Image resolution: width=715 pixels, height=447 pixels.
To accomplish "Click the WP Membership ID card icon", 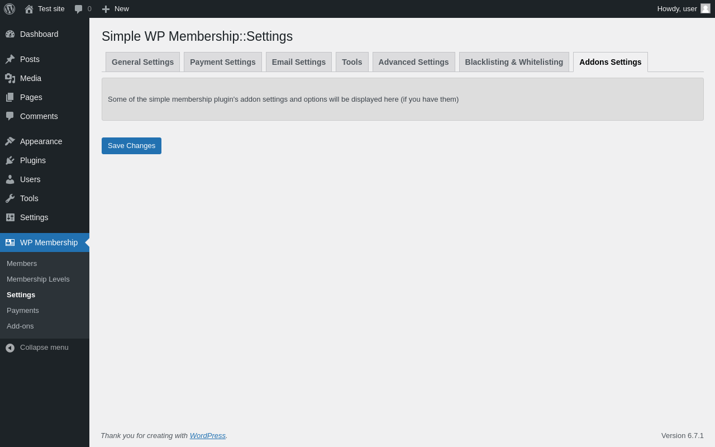I will pos(10,242).
